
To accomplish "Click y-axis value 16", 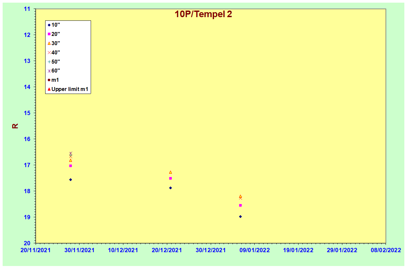I will [27, 139].
